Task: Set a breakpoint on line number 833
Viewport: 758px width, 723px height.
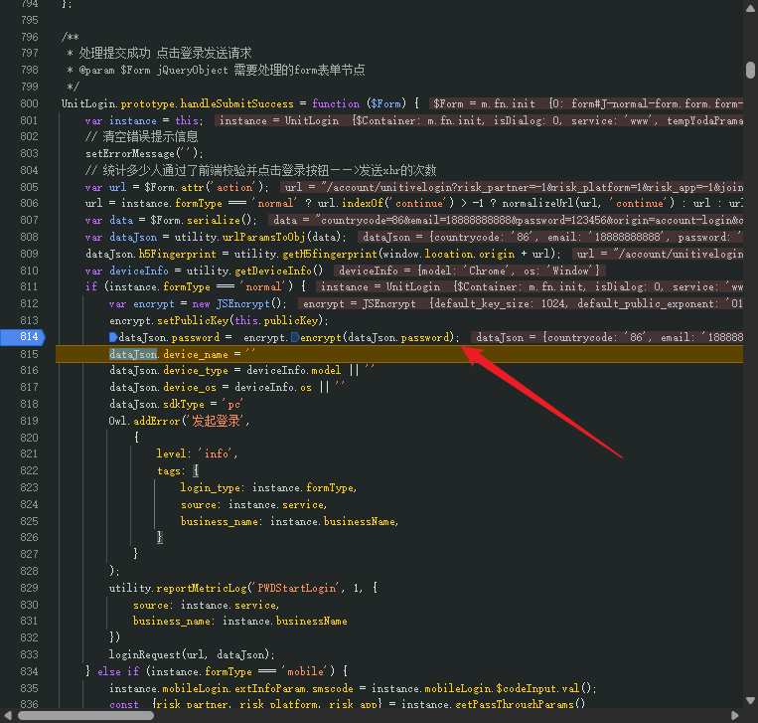Action: pyautogui.click(x=29, y=654)
